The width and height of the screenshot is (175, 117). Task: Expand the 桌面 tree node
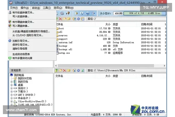pos(11,85)
